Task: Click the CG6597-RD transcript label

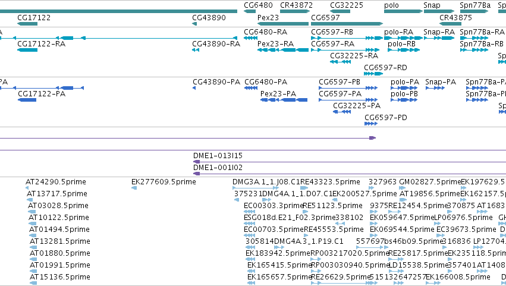Action: 385,67
